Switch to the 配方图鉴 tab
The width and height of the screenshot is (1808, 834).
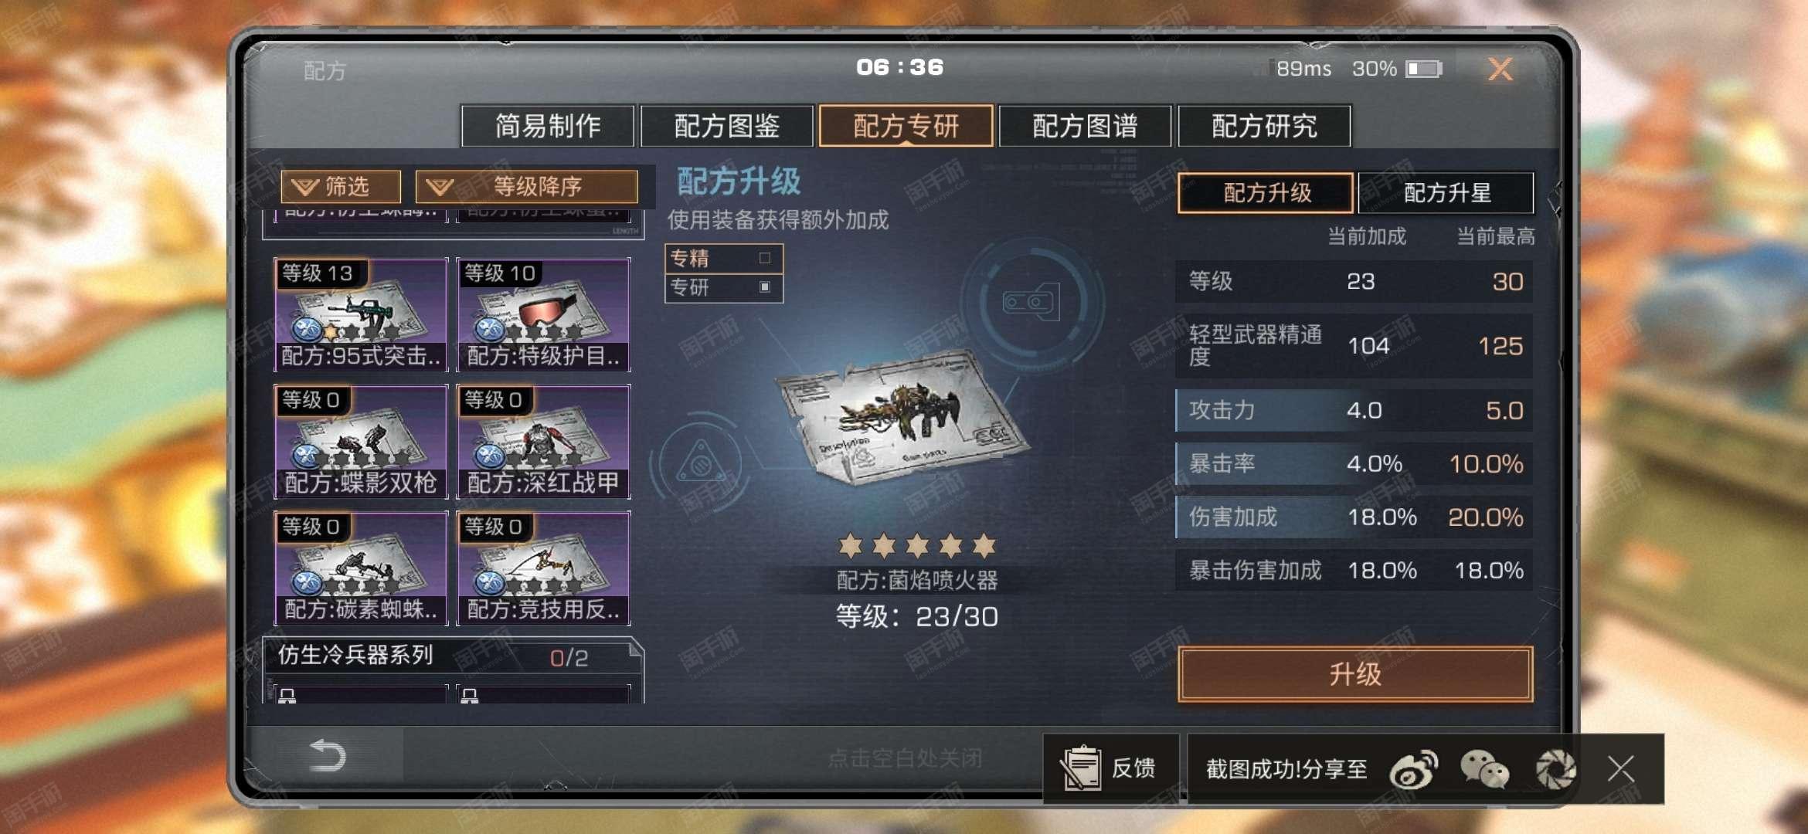point(727,126)
